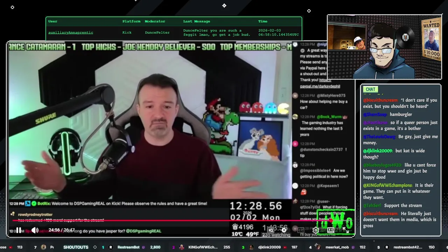Mute the video with the speaker icon
Screen dimensions: 448x252
click(35, 230)
